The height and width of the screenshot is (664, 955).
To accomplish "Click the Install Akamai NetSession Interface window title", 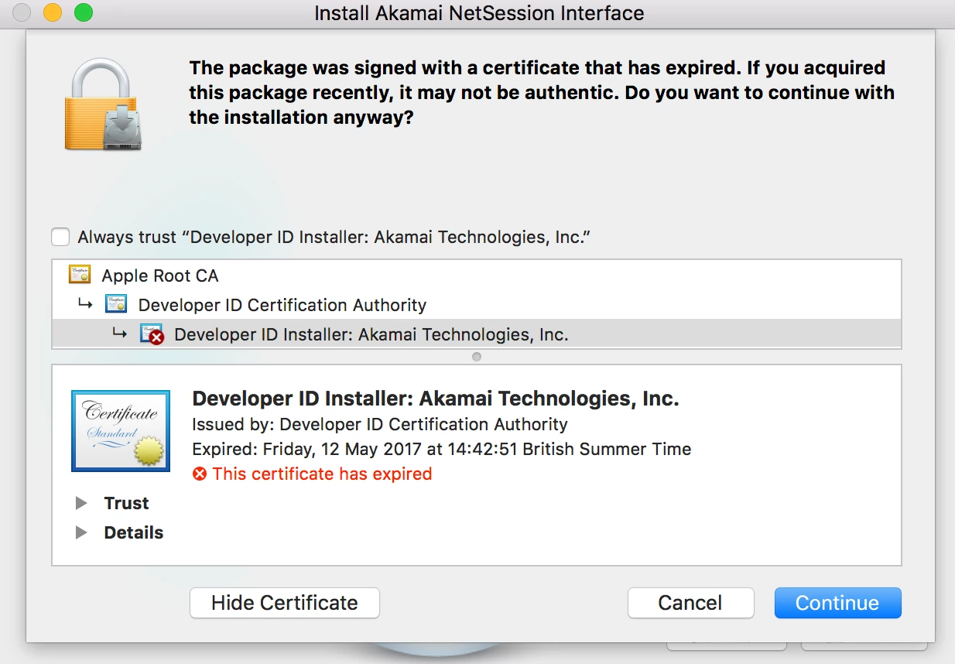I will (479, 13).
